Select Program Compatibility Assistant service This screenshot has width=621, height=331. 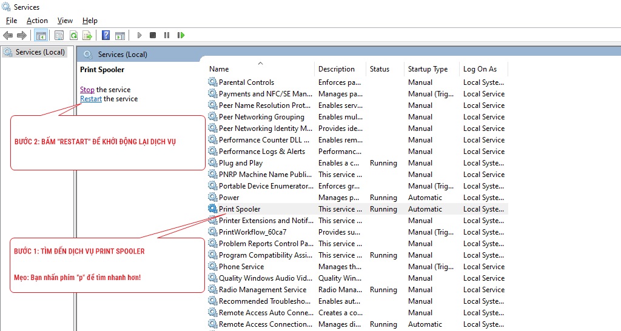pos(357,255)
